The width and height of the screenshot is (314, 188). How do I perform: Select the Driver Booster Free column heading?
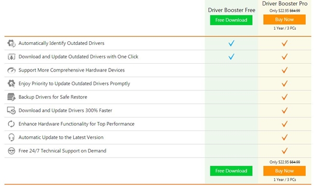231,10
